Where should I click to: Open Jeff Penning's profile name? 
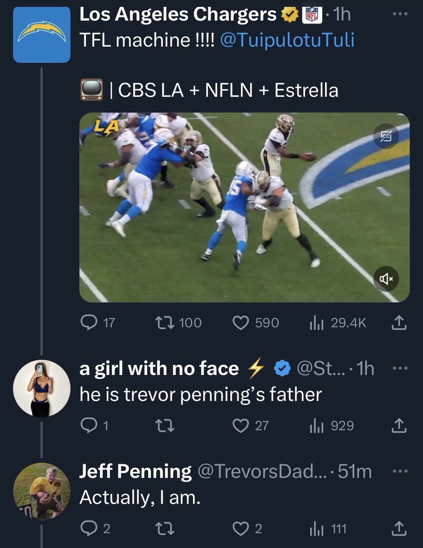(x=135, y=471)
